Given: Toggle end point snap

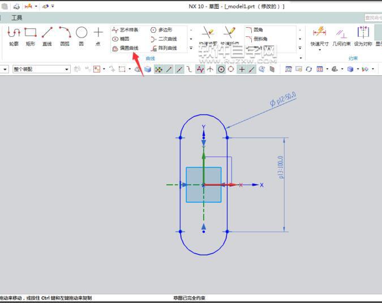Looking at the screenshot, I should [x=169, y=70].
